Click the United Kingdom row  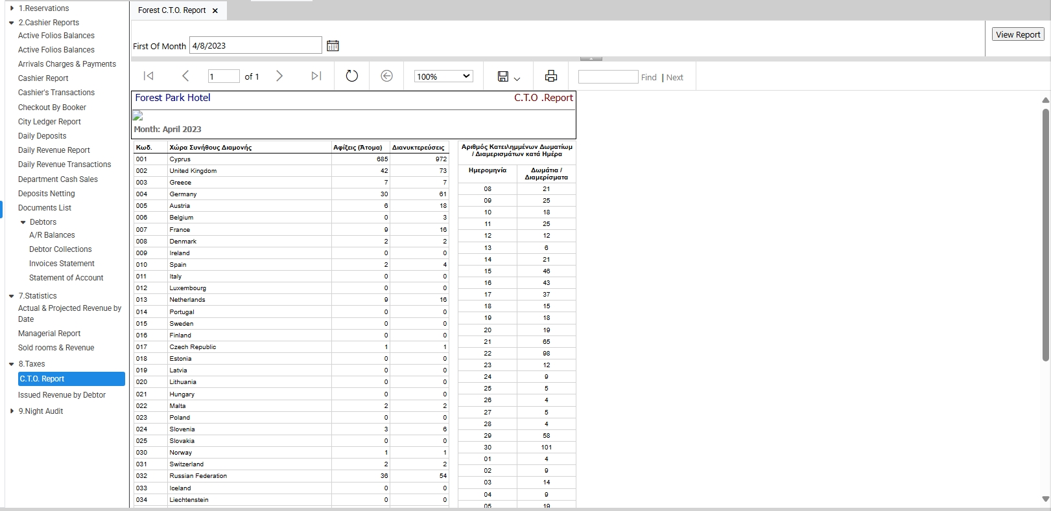point(291,170)
